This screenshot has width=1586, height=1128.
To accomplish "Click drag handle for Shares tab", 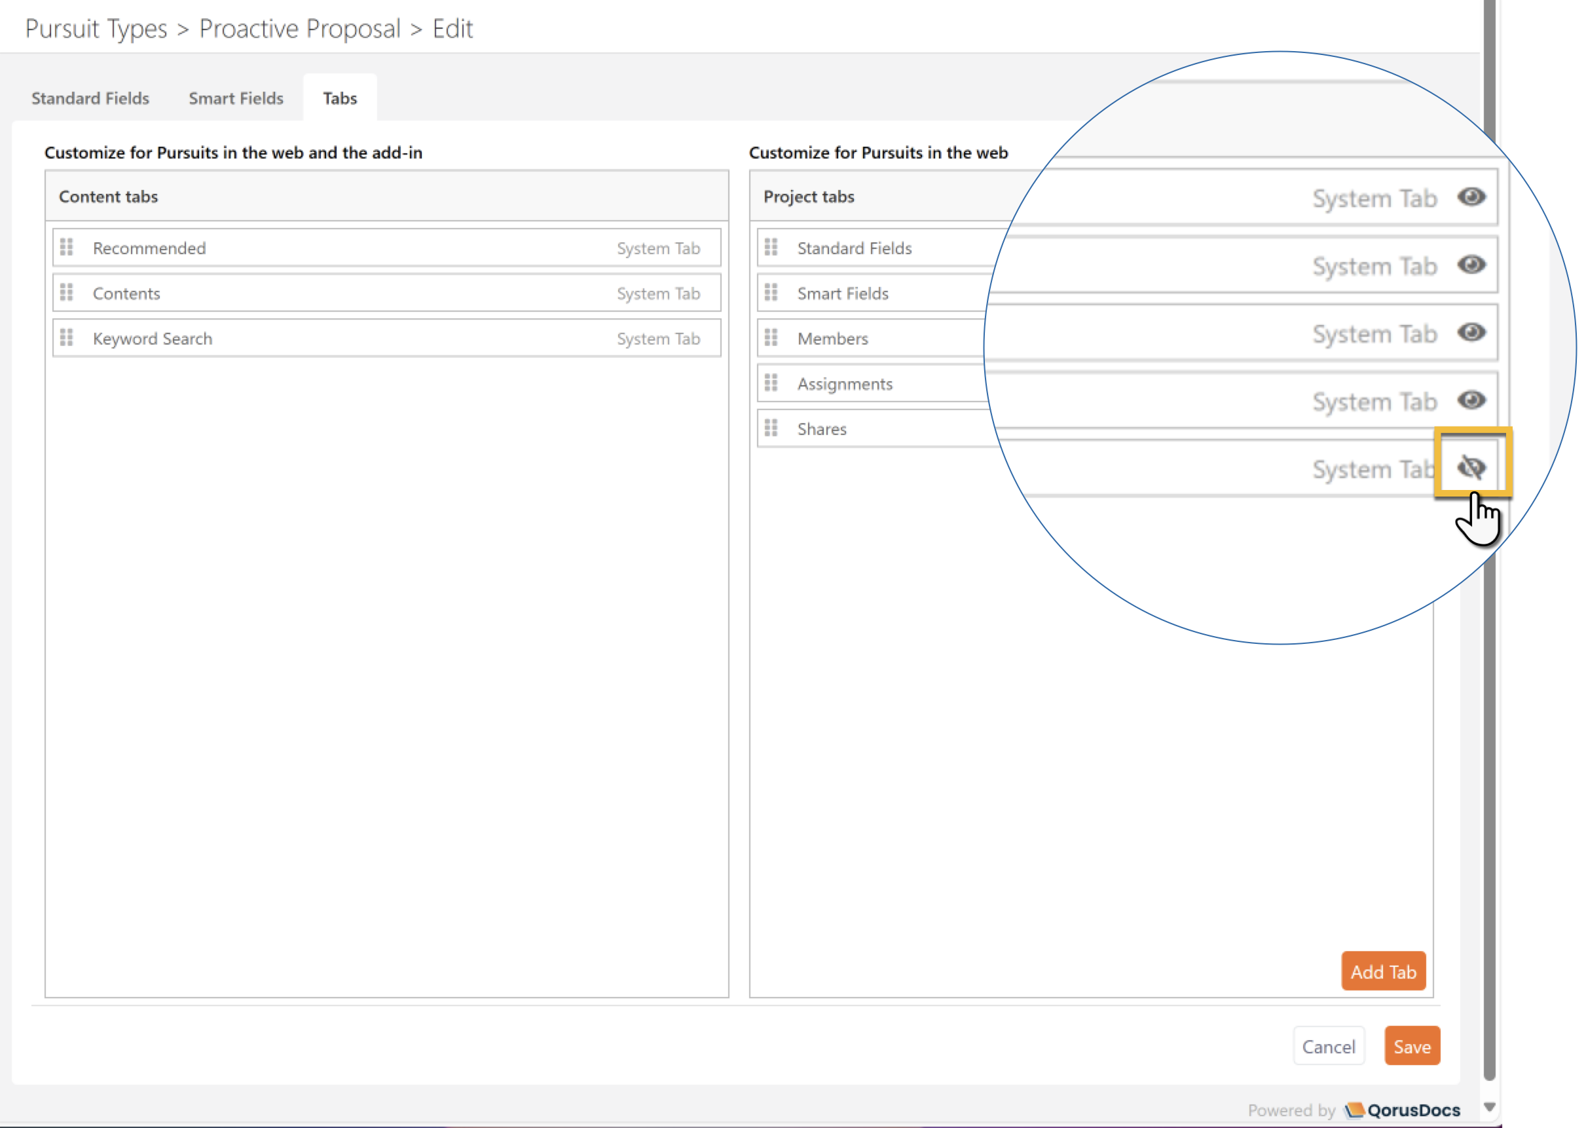I will coord(771,428).
